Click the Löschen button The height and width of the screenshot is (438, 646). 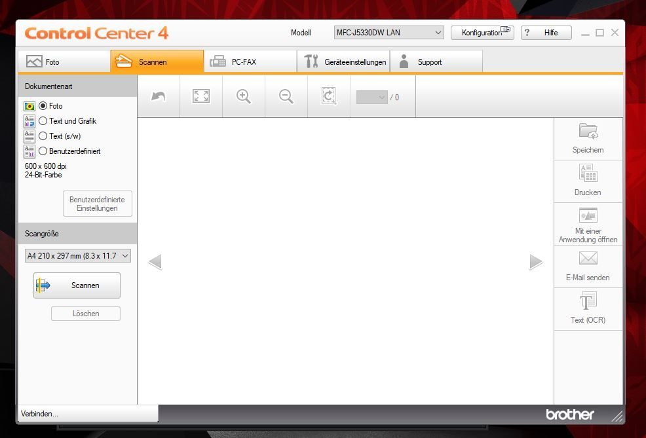coord(86,314)
